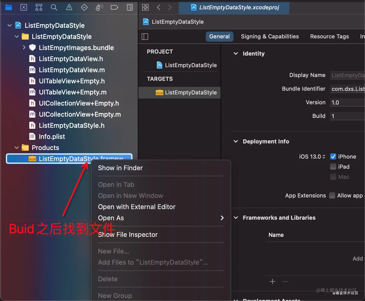The height and width of the screenshot is (301, 365).
Task: Expand the ListEmptyImages.bundle item
Action: (24, 47)
